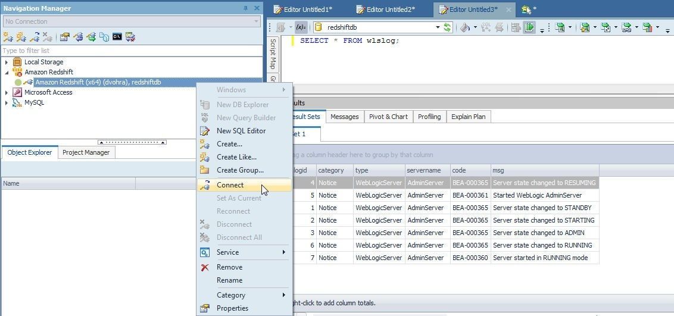Click the panel splitter collapse handle
The width and height of the screenshot is (674, 316).
point(132,142)
